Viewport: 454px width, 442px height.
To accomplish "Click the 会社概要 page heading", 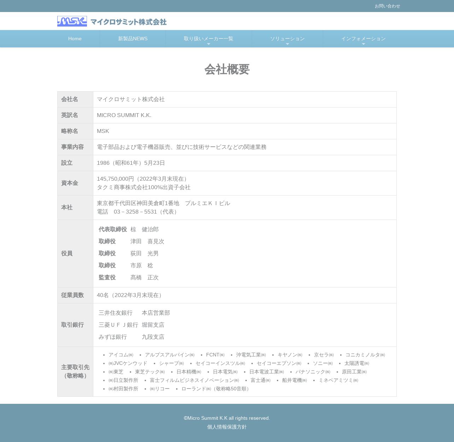I will [x=227, y=69].
